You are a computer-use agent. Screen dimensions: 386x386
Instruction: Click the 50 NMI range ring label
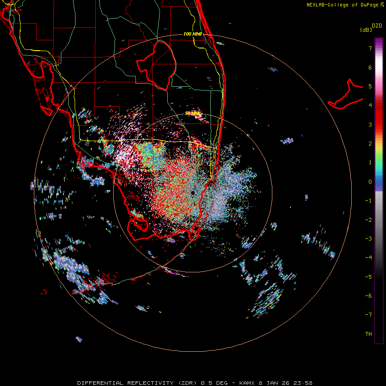tap(193, 113)
